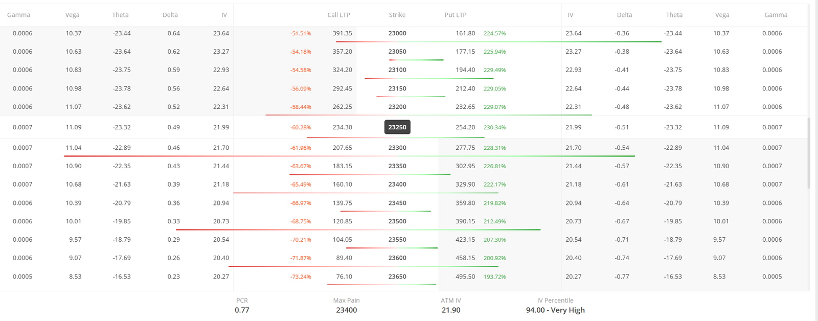Click the Call LTP column header
The image size is (818, 321).
tap(338, 15)
